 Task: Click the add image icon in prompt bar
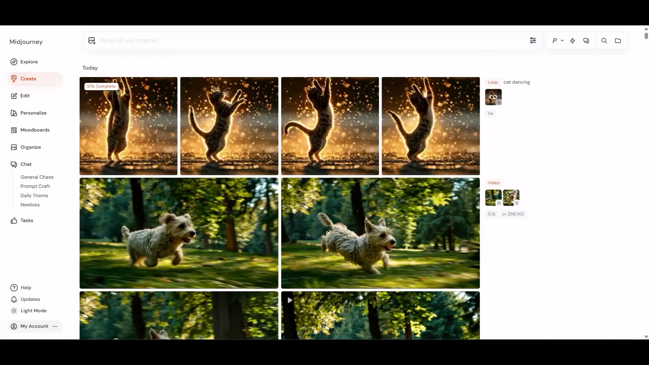[92, 41]
